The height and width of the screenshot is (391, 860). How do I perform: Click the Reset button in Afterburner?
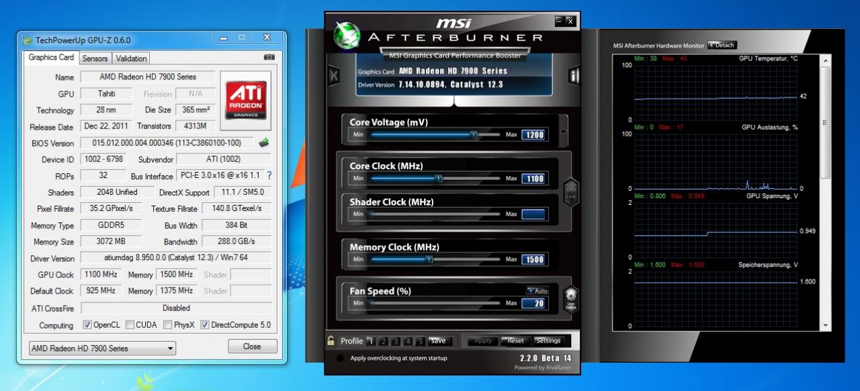click(x=515, y=341)
